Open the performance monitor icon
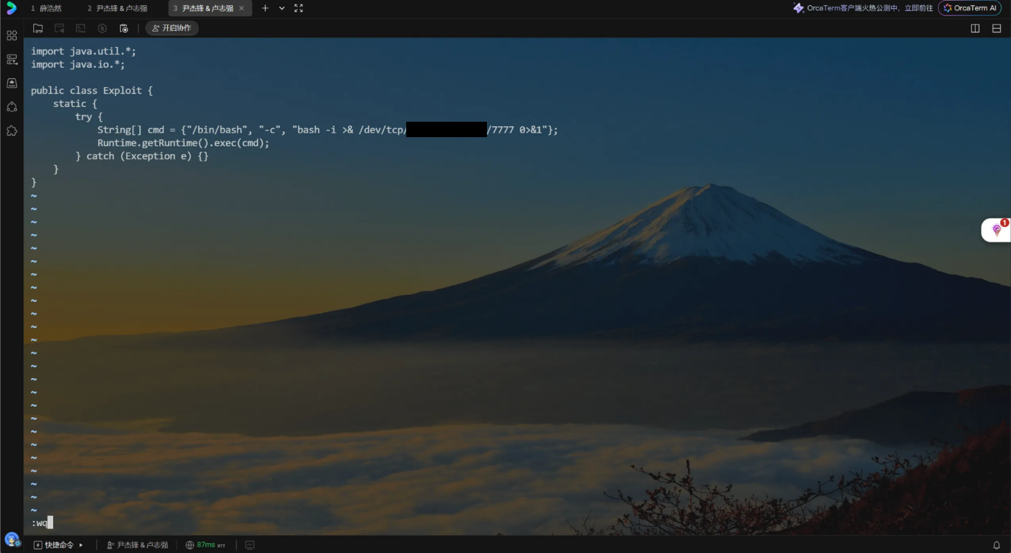The height and width of the screenshot is (553, 1011). 250,545
